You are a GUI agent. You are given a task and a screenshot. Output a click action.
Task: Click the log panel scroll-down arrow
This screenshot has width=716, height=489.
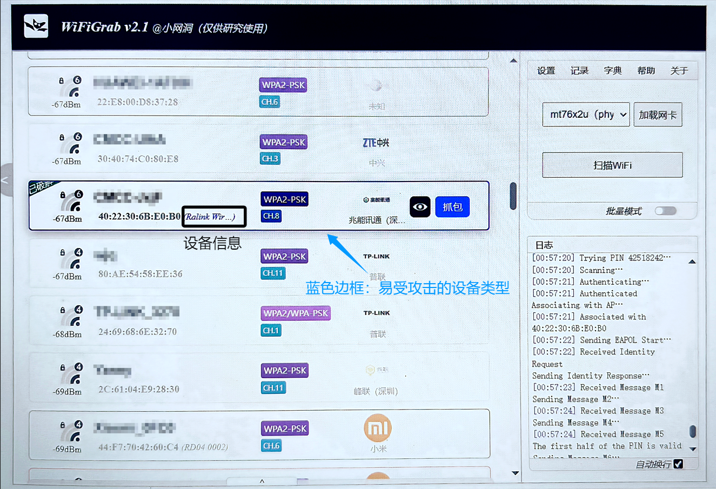693,449
